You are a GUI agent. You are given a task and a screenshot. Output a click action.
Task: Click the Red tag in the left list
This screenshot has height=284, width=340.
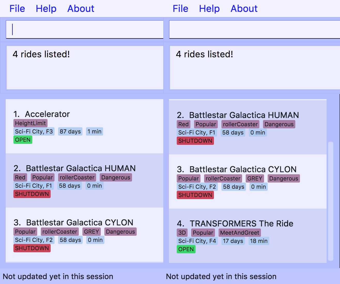[x=20, y=177]
